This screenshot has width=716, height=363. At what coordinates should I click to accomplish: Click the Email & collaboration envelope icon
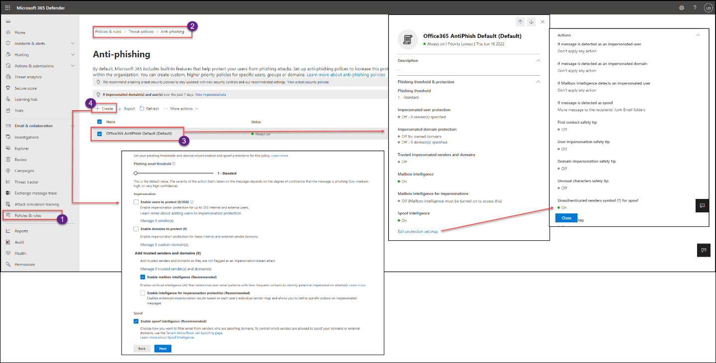(x=8, y=126)
